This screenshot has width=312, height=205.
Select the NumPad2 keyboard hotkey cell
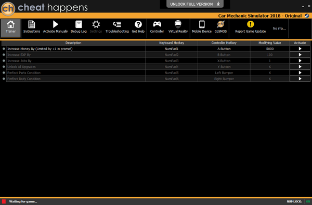(x=172, y=55)
